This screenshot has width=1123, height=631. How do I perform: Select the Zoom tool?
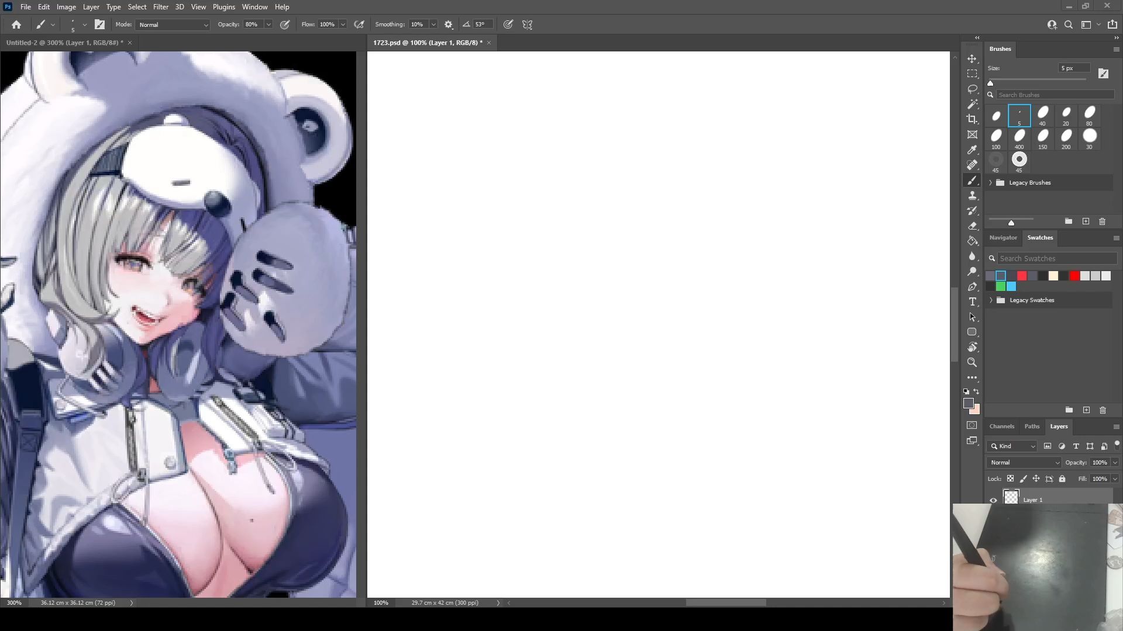(972, 362)
